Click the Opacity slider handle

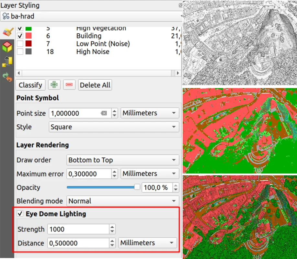pyautogui.click(x=137, y=187)
